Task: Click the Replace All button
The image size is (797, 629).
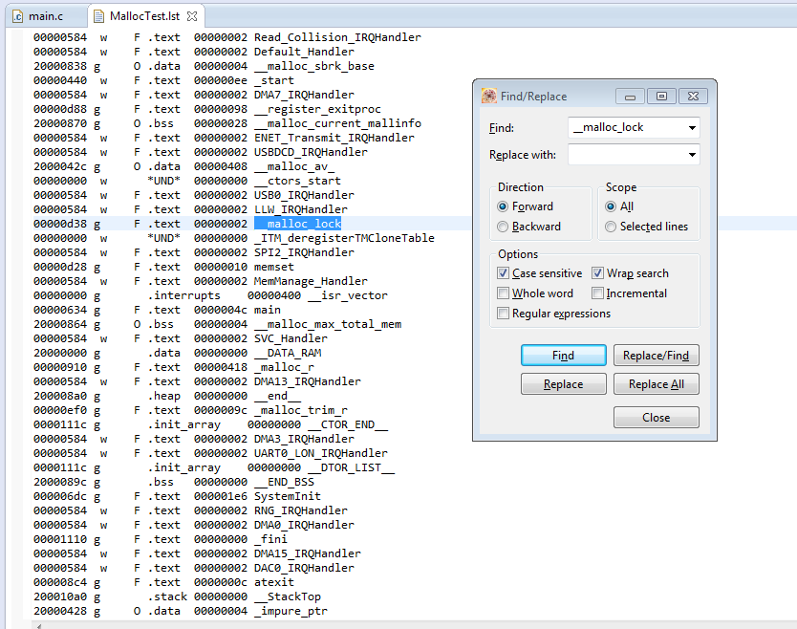Action: tap(656, 384)
